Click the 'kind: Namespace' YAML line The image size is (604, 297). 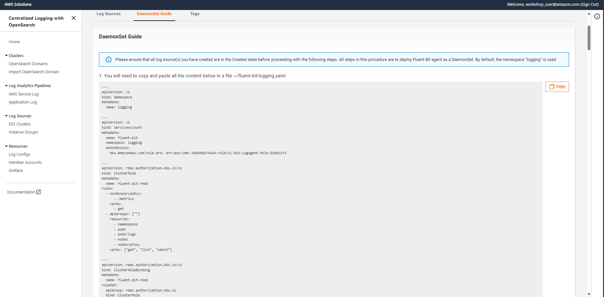pyautogui.click(x=117, y=97)
